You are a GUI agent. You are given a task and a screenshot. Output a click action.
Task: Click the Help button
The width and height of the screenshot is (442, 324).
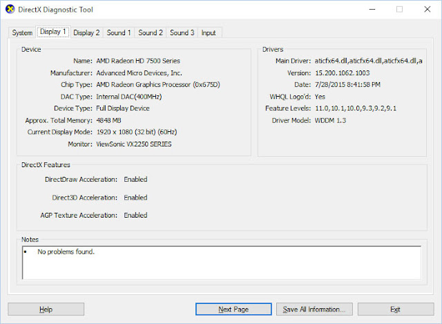pyautogui.click(x=46, y=309)
